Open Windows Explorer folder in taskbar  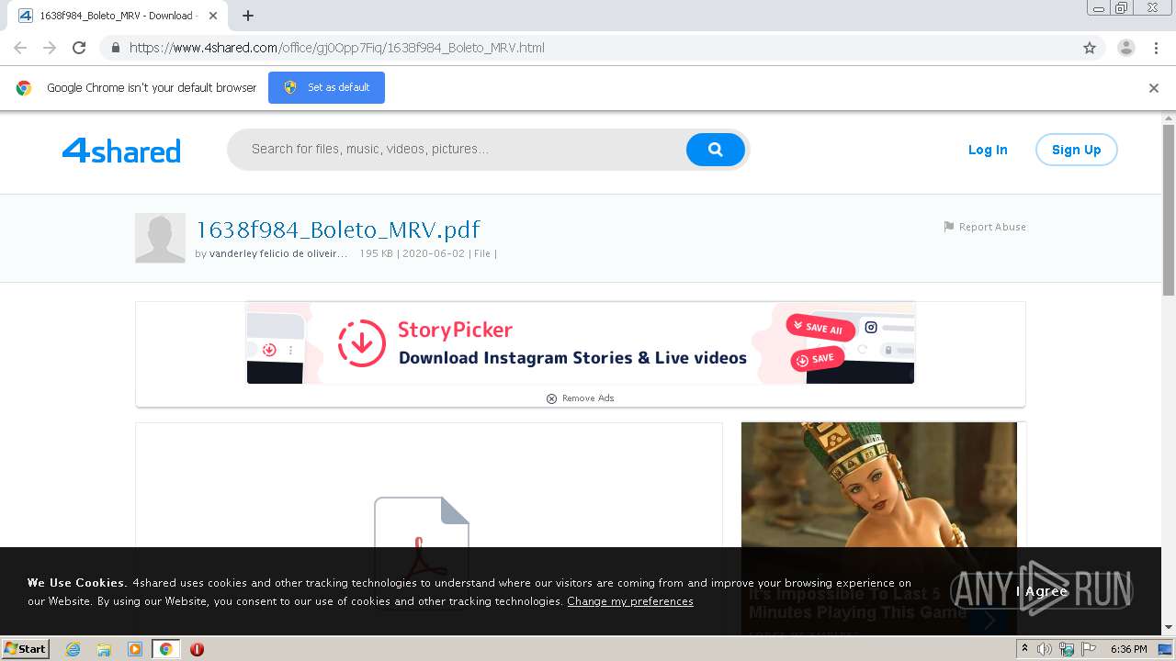104,649
